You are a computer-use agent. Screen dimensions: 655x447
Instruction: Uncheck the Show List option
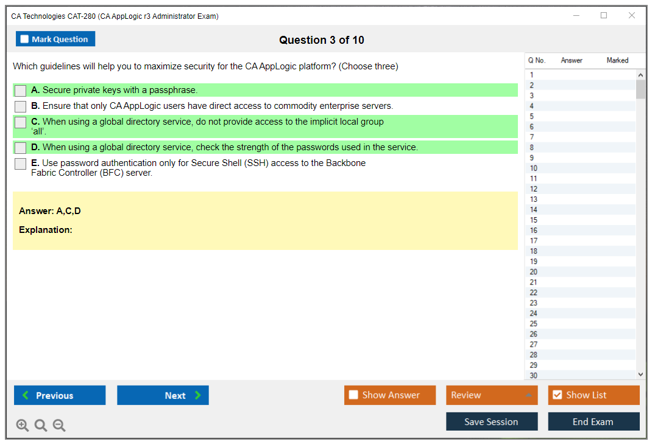[x=557, y=395]
